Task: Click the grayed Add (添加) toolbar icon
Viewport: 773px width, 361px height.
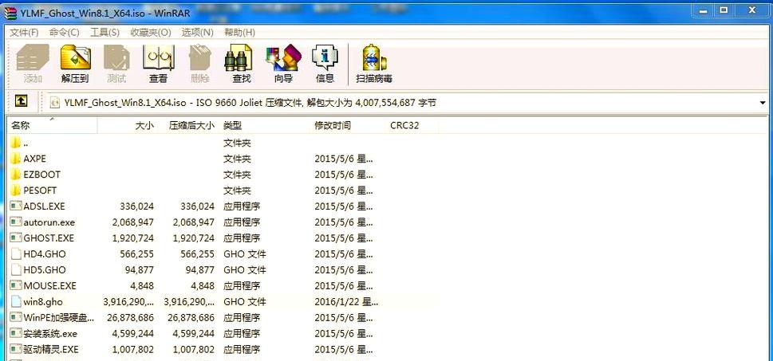Action: pos(33,57)
